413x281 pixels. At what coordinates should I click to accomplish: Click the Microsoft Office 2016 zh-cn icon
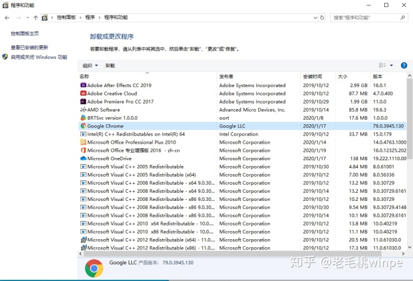tap(83, 151)
